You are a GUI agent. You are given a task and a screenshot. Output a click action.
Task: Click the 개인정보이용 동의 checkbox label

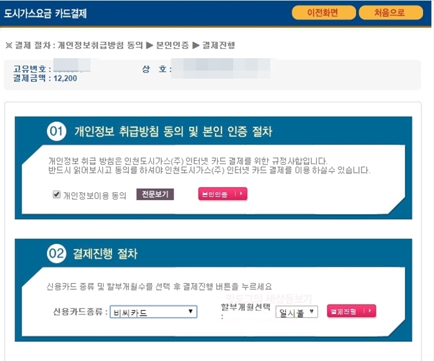click(94, 196)
